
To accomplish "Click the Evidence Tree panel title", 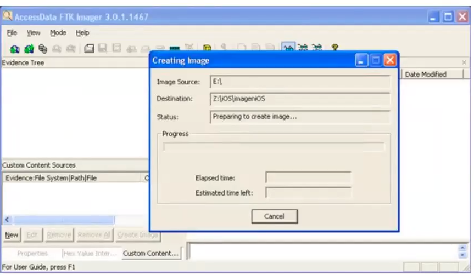I will pos(23,62).
